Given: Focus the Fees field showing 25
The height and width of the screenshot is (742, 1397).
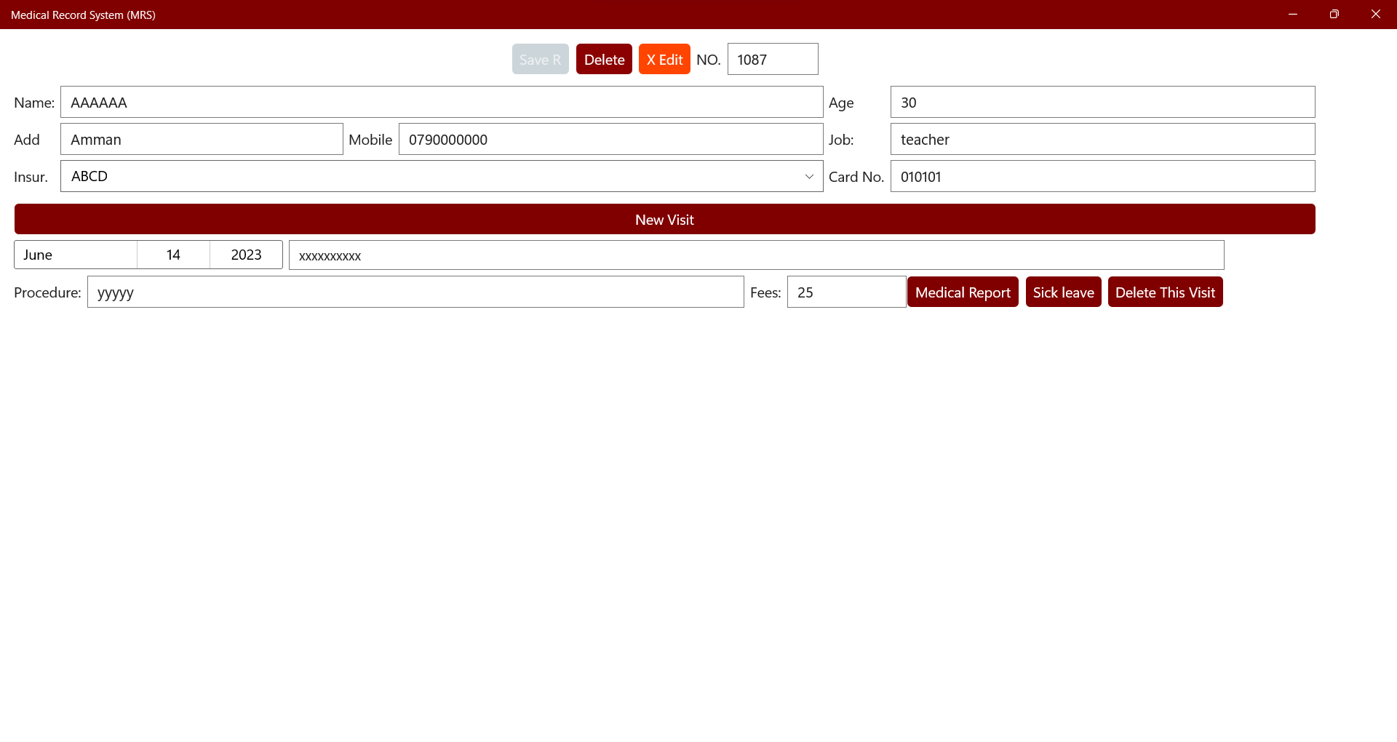Looking at the screenshot, I should tap(845, 292).
